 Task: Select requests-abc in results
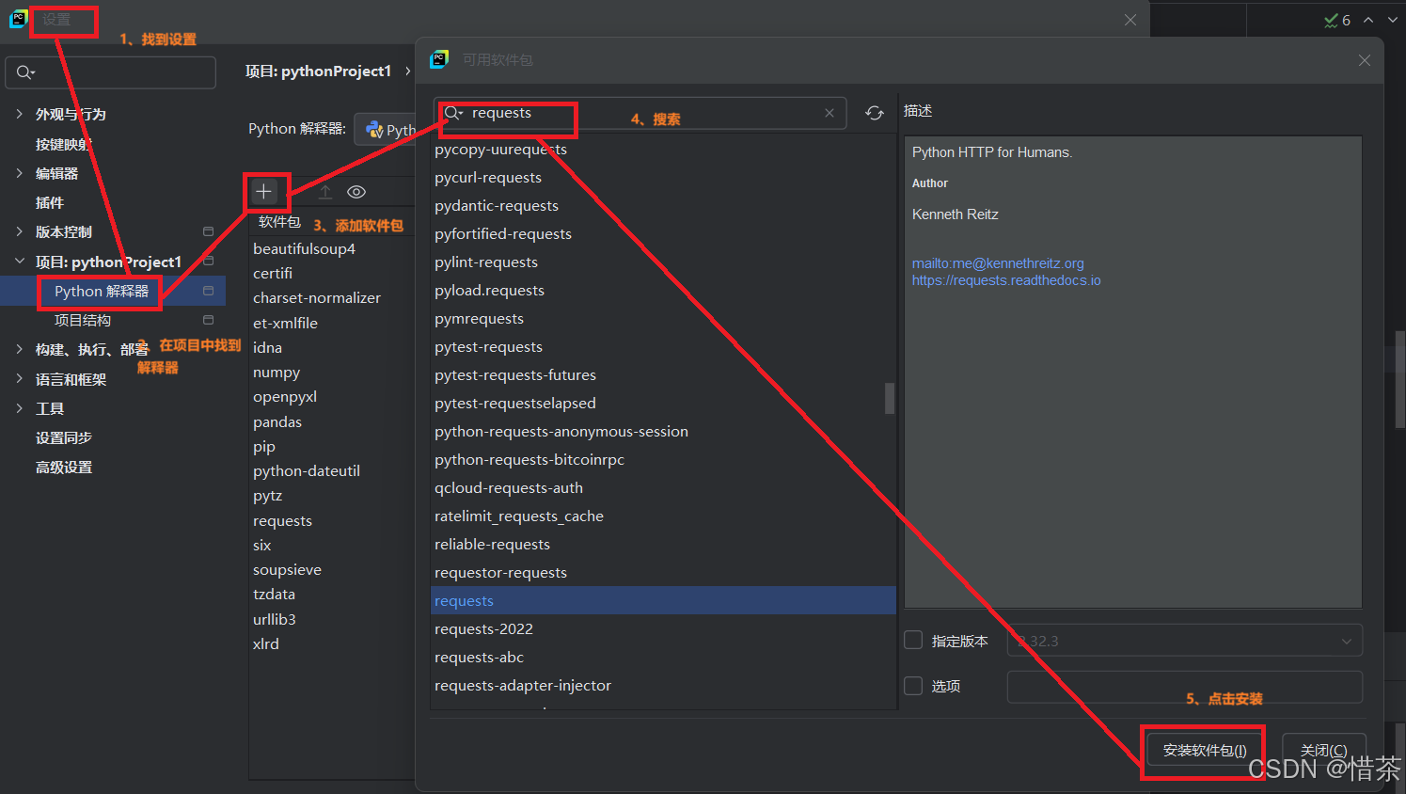coord(663,657)
